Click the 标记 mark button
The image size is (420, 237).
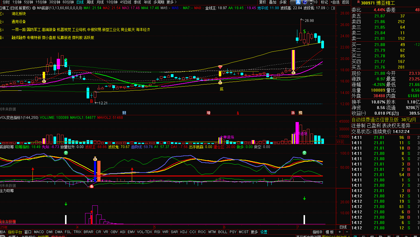coord(324,2)
